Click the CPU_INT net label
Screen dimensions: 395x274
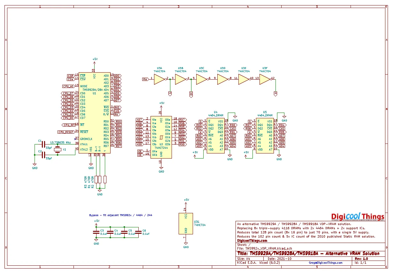68,125
